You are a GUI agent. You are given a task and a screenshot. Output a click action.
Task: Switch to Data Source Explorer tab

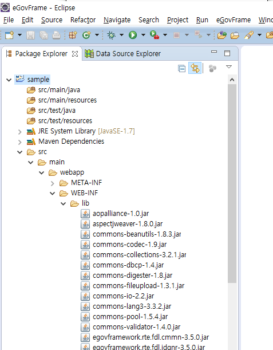(x=122, y=54)
